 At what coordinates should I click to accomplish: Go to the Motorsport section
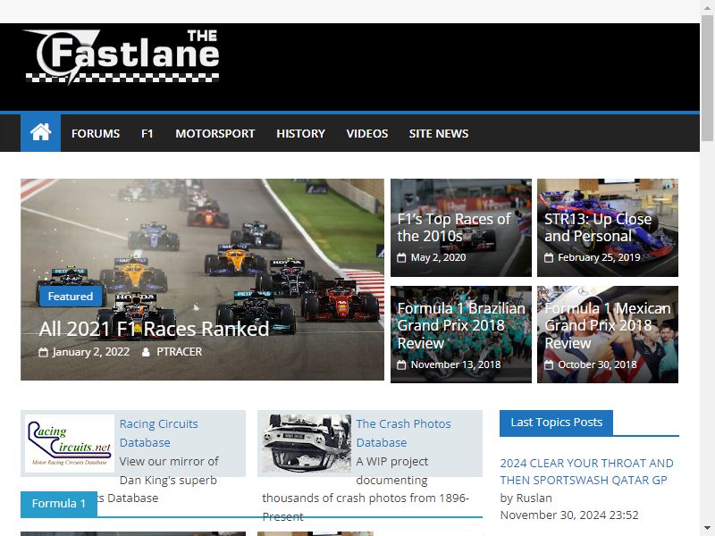tap(215, 133)
